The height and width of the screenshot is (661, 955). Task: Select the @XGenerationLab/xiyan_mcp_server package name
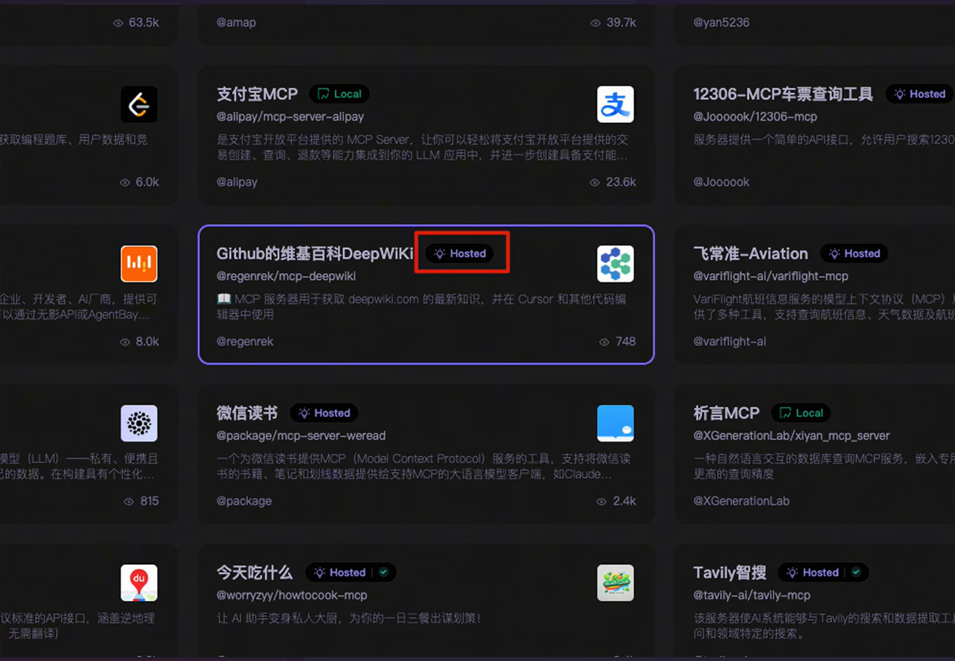point(791,436)
